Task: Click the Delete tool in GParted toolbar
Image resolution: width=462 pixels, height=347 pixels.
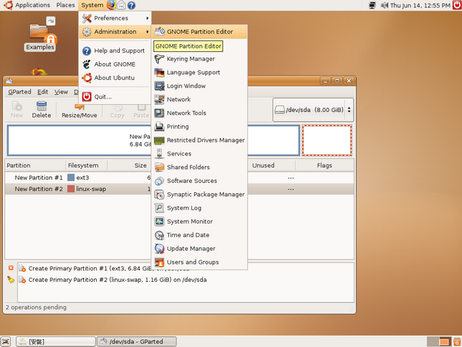Action: [x=42, y=109]
